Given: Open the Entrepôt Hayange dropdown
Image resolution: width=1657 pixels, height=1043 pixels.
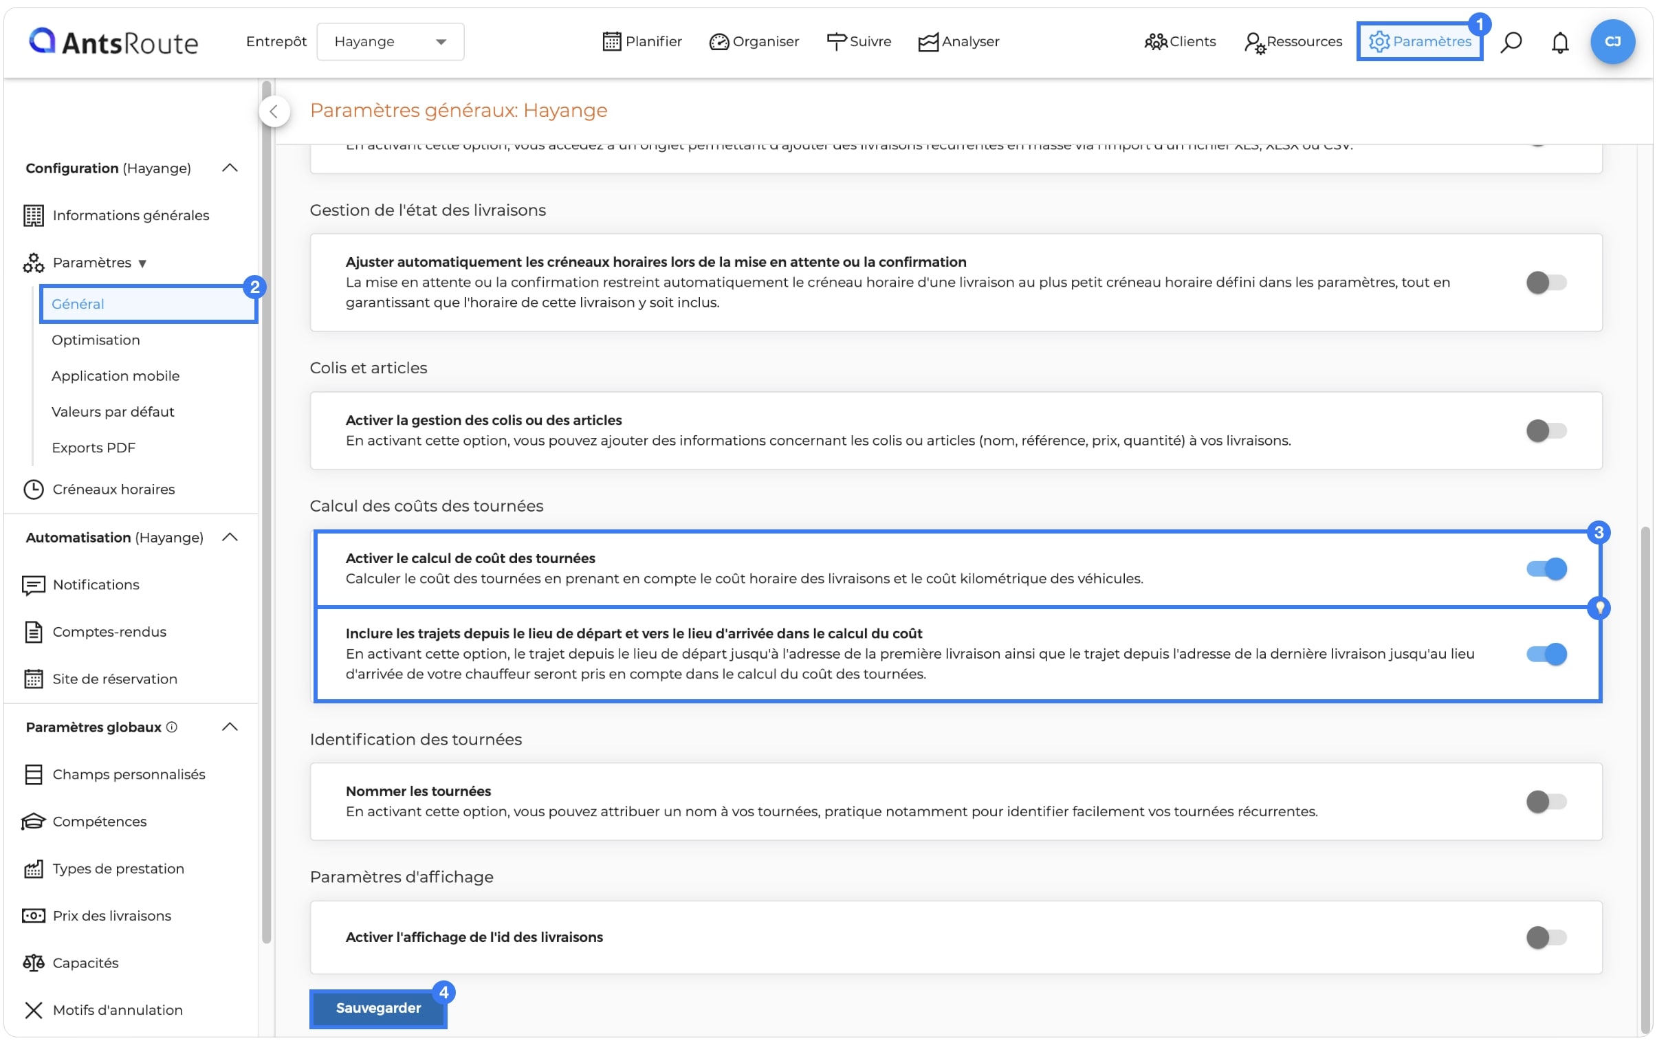Looking at the screenshot, I should (390, 42).
